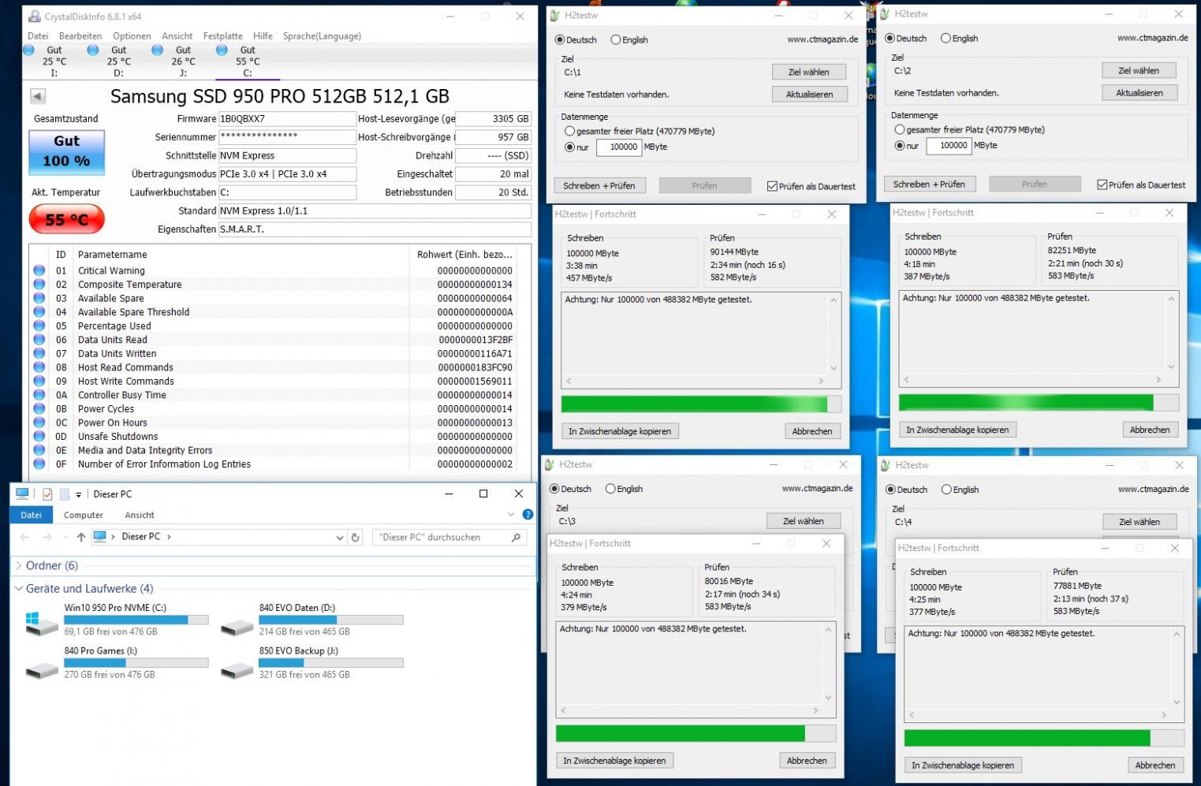Screen dimensions: 1201x786
Task: Click the status dot for Composite Temperature
Action: tap(39, 285)
